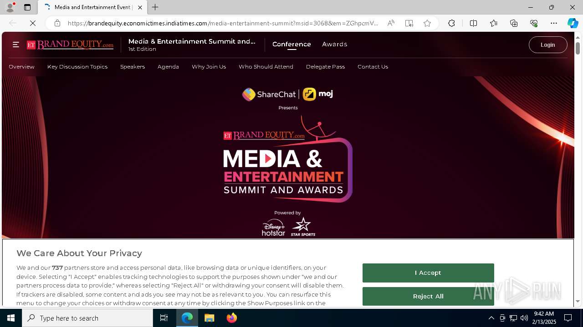Open a new browser tab
Screen dimensions: 583x327
point(155,7)
